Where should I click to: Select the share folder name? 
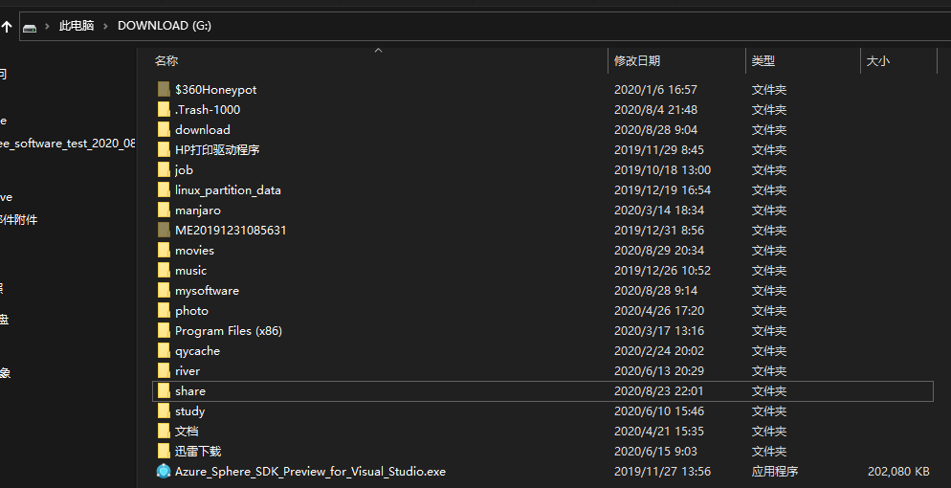click(x=190, y=391)
